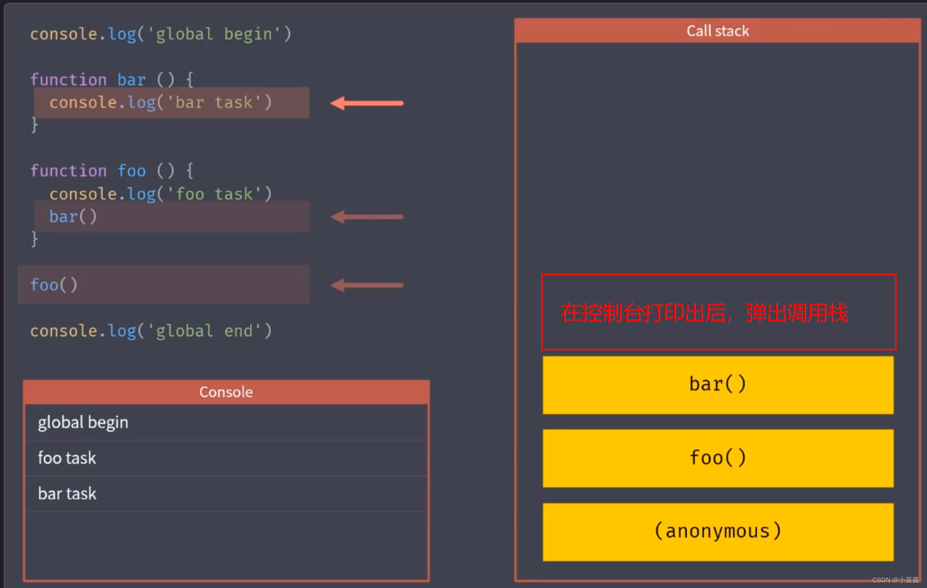
Task: Click the (anonymous) block in call stack
Action: pyautogui.click(x=718, y=531)
